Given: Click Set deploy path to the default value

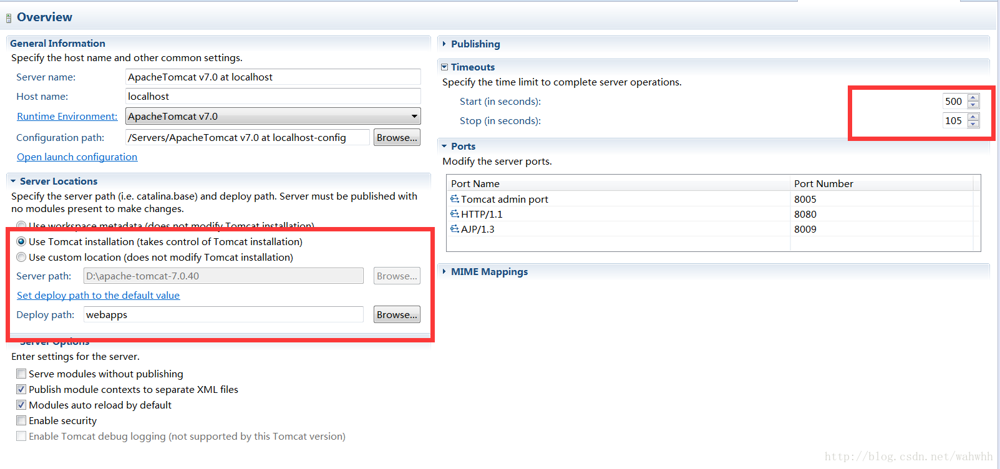Looking at the screenshot, I should click(98, 295).
